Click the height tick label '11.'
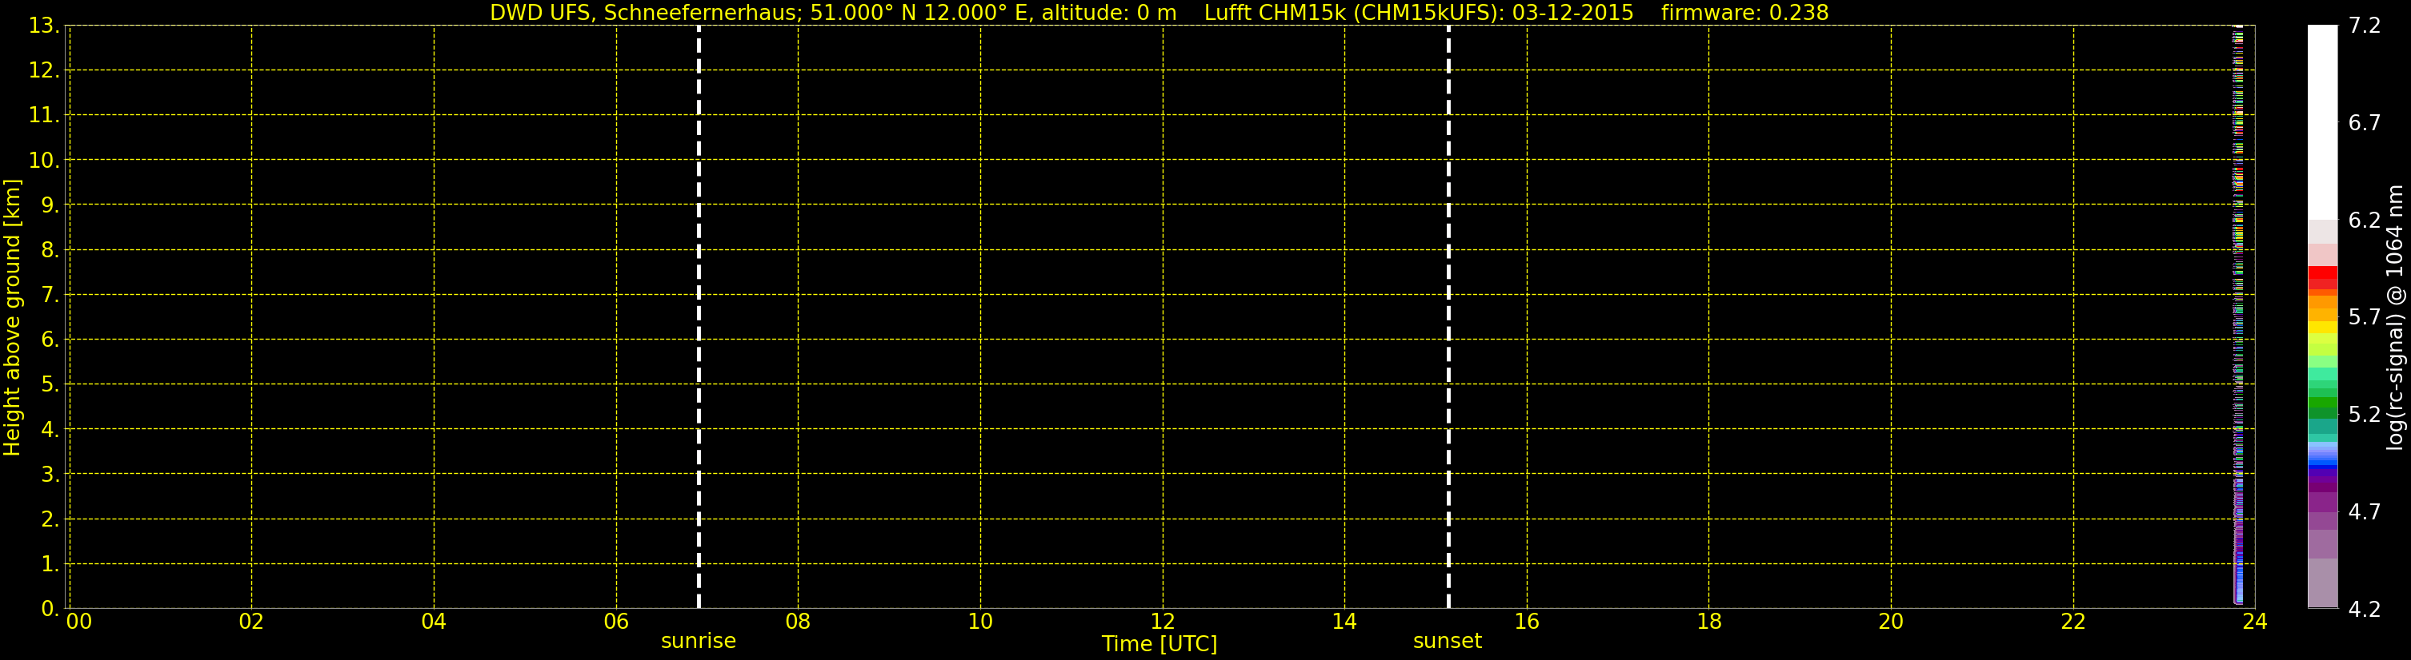 44,116
